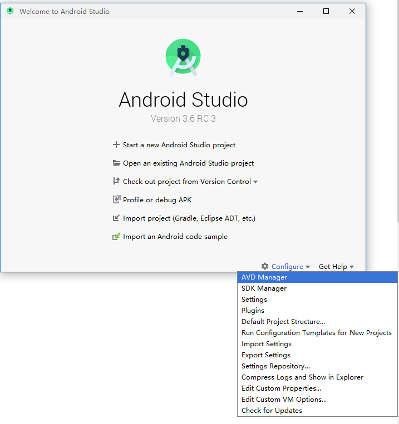Click the Android Studio icon in title bar

click(10, 11)
